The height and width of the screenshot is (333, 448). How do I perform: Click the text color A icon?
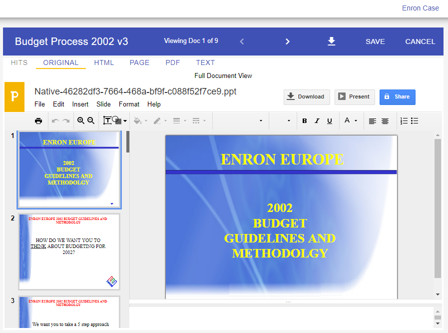pos(347,120)
